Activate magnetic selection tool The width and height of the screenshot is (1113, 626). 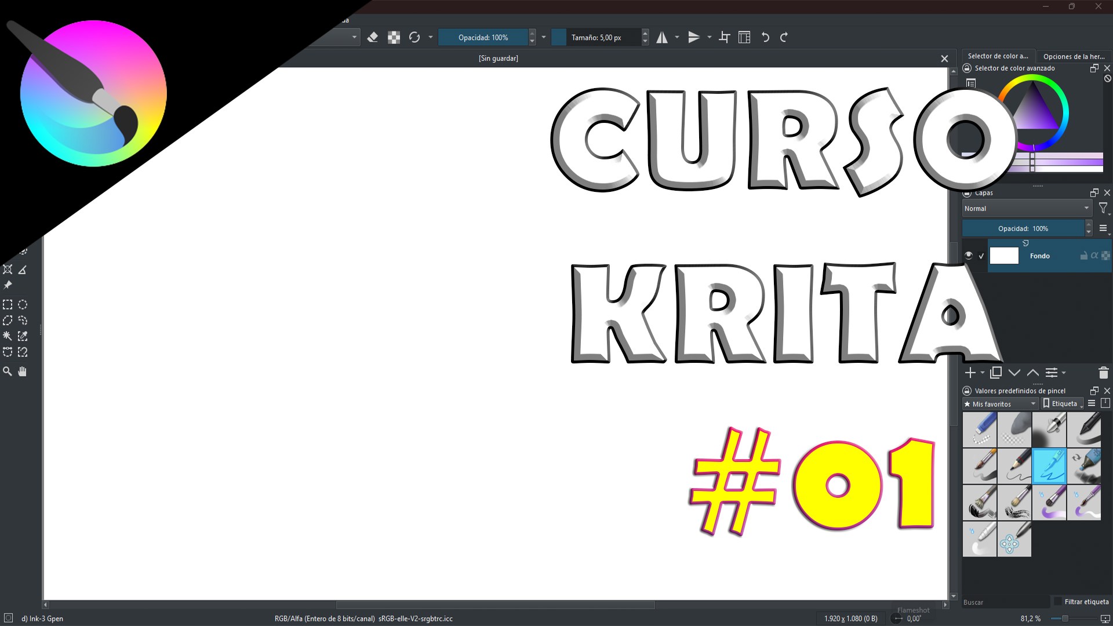click(23, 352)
